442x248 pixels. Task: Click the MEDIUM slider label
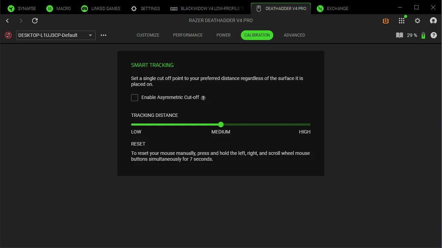point(221,132)
